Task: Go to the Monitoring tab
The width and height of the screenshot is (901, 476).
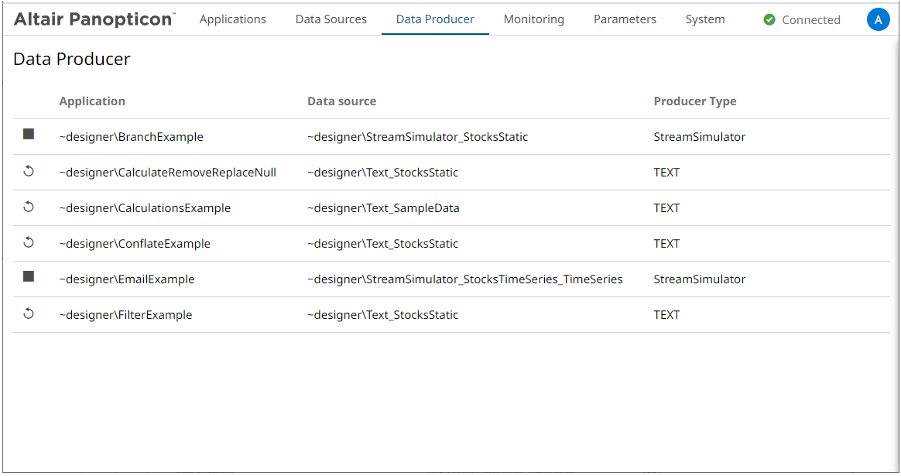Action: click(533, 19)
